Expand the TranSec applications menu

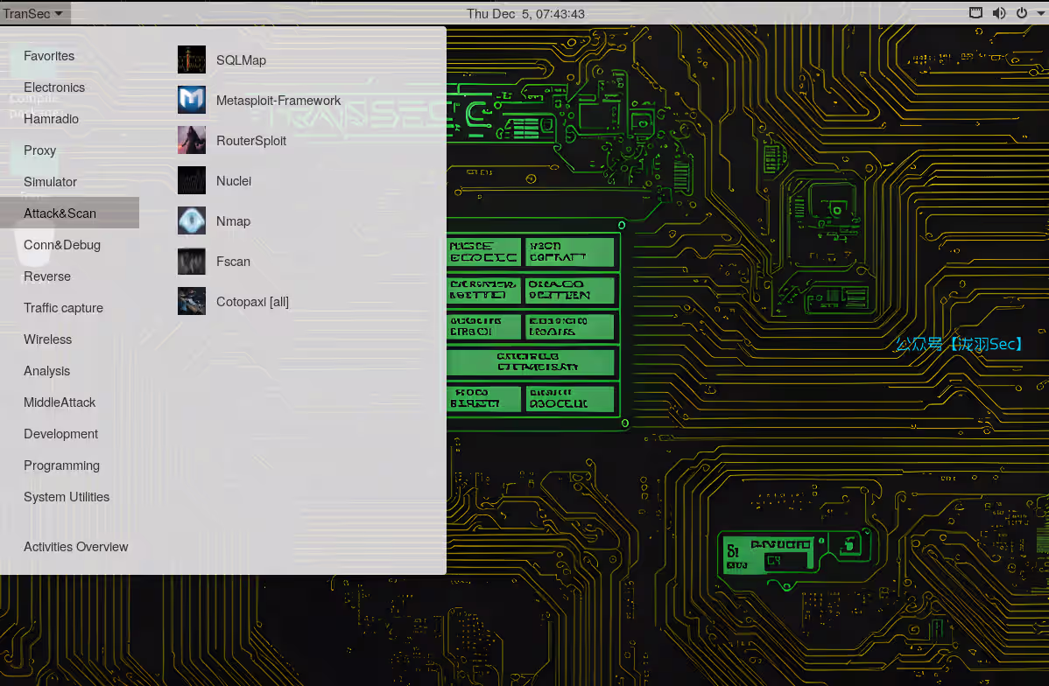coord(33,13)
